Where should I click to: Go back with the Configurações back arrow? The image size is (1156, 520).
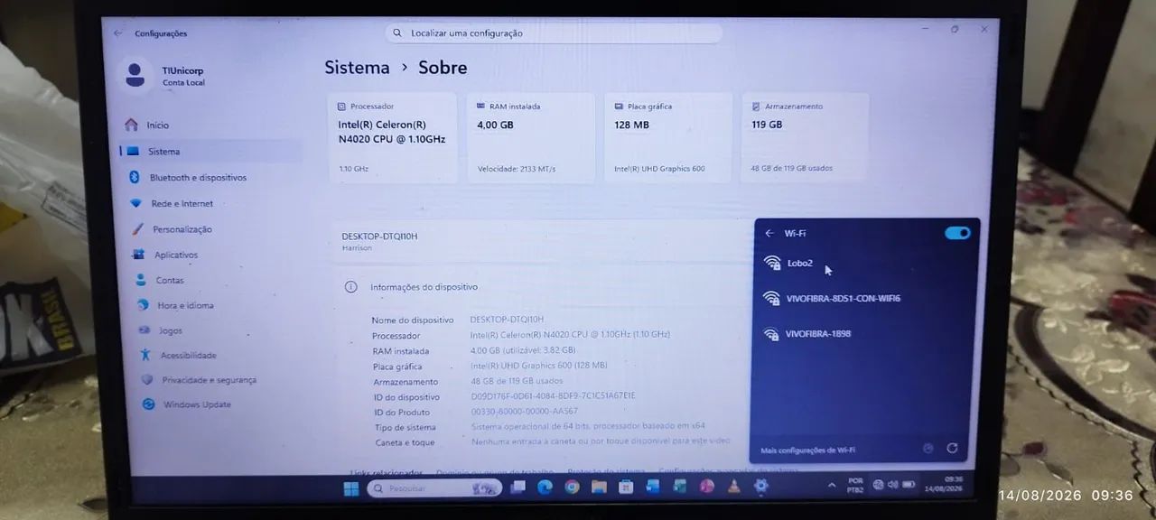point(117,33)
